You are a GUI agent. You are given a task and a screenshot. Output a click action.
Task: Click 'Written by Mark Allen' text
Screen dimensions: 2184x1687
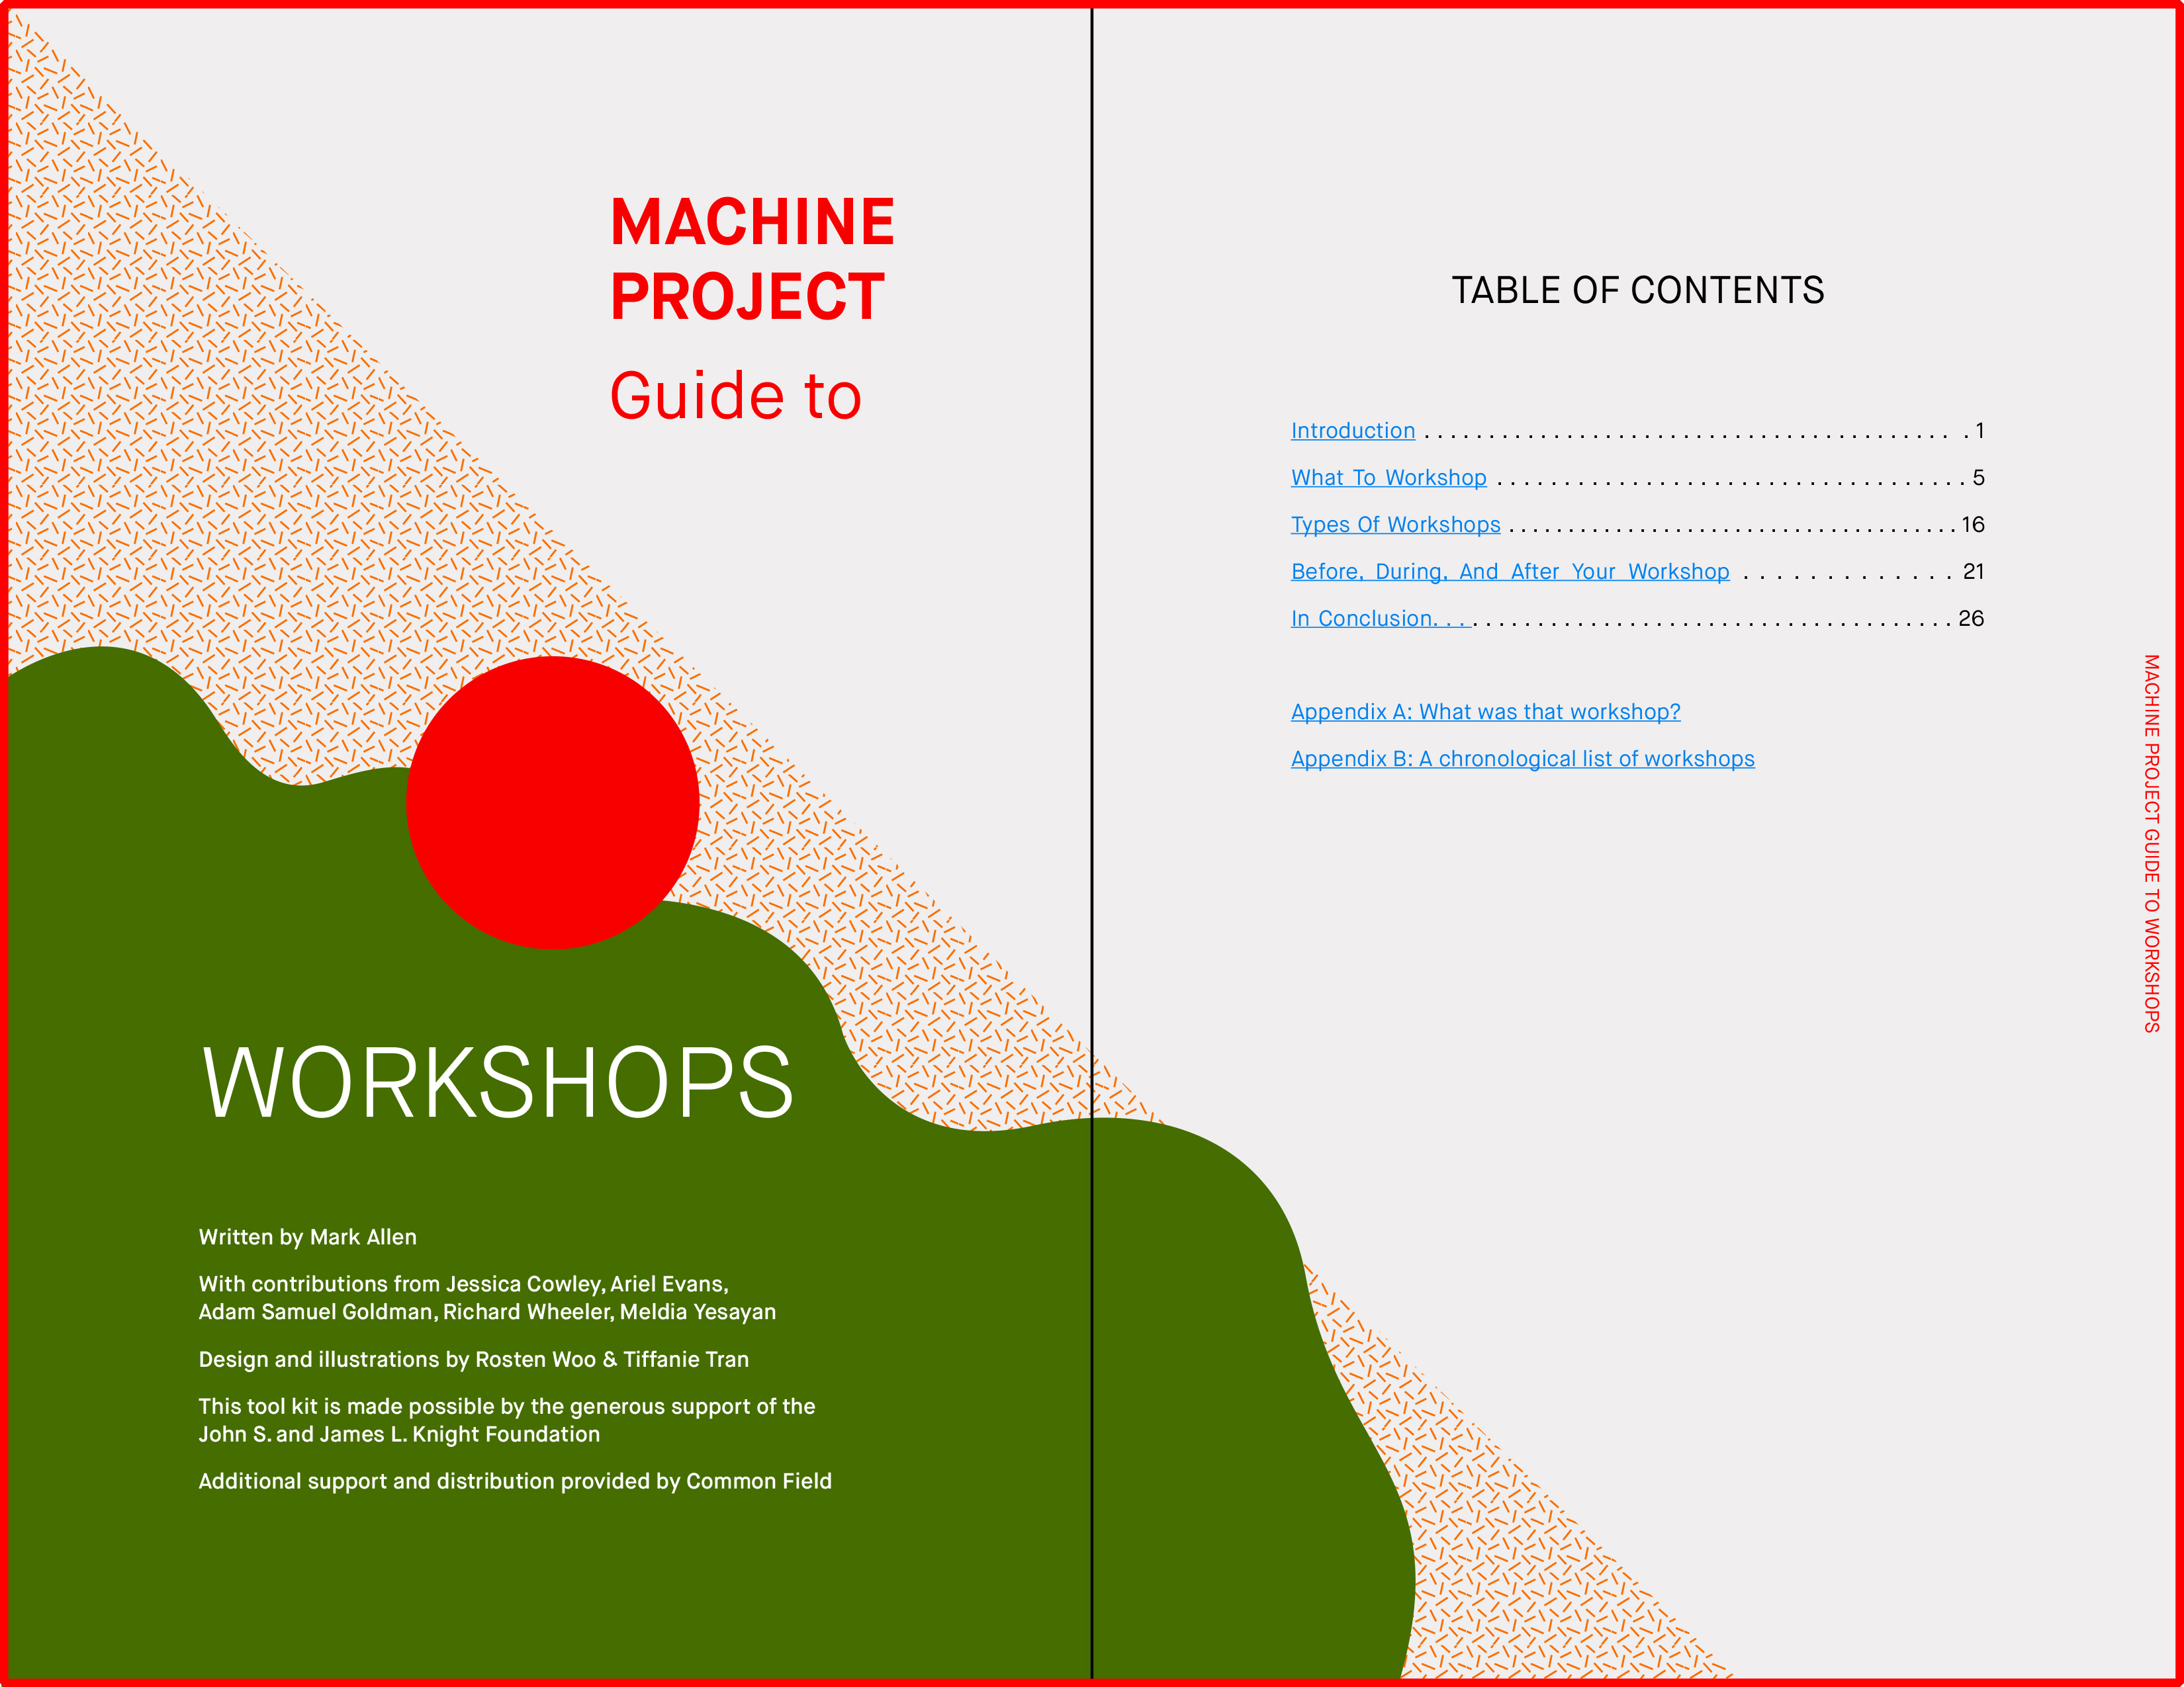307,1237
